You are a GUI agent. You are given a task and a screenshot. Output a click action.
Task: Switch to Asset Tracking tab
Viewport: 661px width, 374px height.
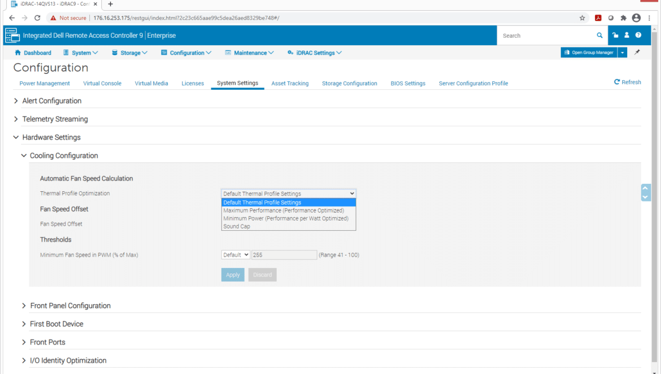tap(290, 83)
